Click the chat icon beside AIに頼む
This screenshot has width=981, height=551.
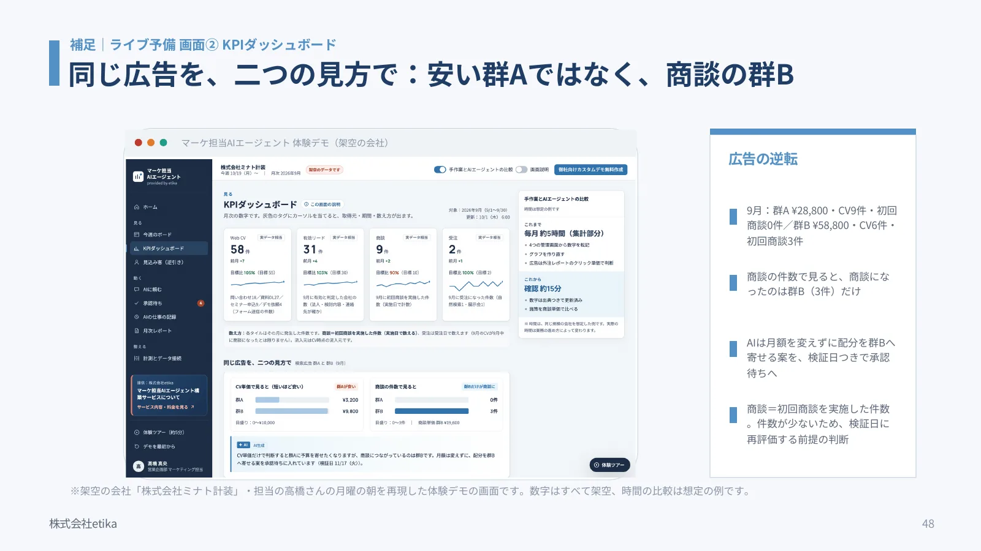coord(137,290)
